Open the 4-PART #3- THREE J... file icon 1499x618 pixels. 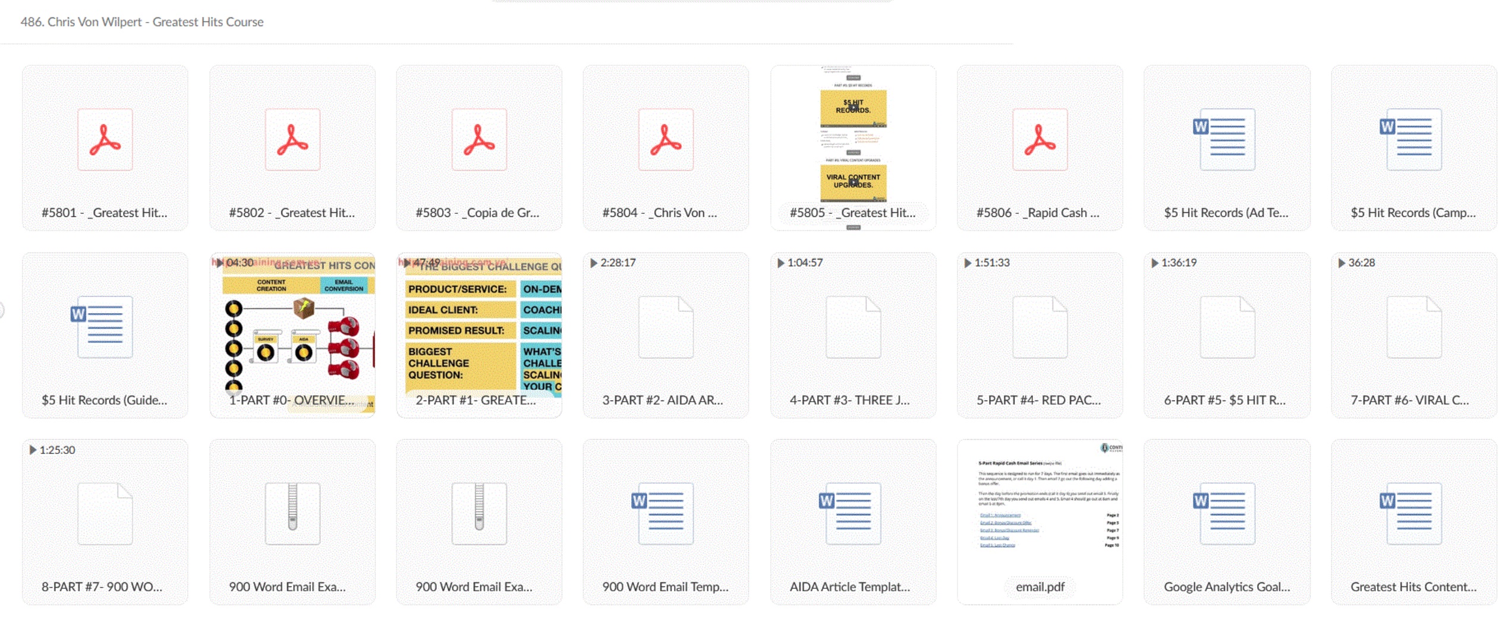[852, 327]
